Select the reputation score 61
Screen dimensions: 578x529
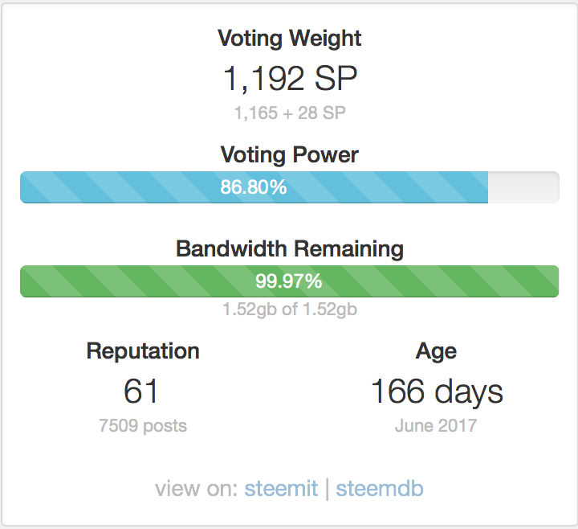pyautogui.click(x=141, y=392)
